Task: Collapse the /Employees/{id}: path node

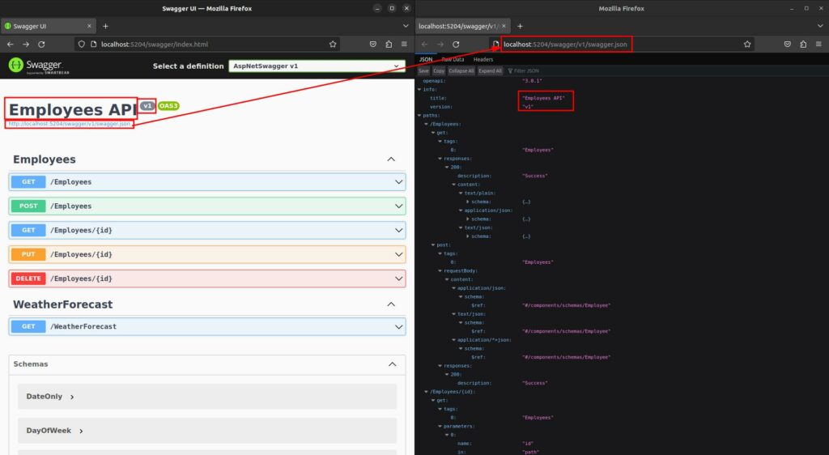Action: [427, 392]
